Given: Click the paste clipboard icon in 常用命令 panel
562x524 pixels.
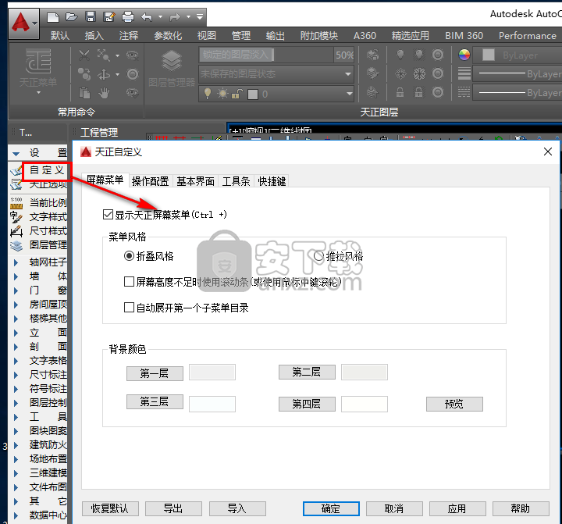Looking at the screenshot, I should pyautogui.click(x=84, y=93).
